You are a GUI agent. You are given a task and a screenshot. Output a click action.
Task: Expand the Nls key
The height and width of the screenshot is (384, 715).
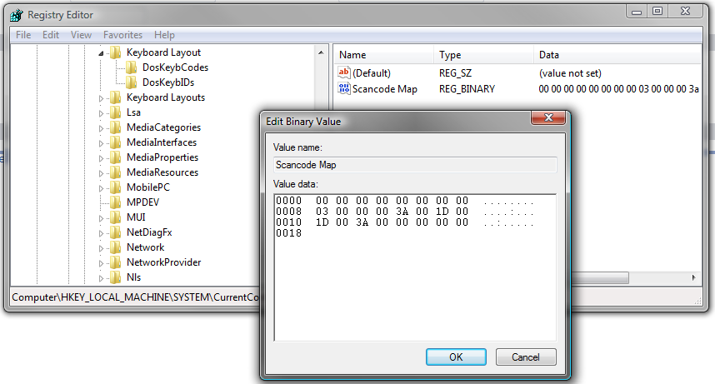(x=101, y=278)
